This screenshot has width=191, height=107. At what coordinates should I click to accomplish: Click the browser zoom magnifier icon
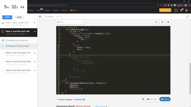coord(158,5)
